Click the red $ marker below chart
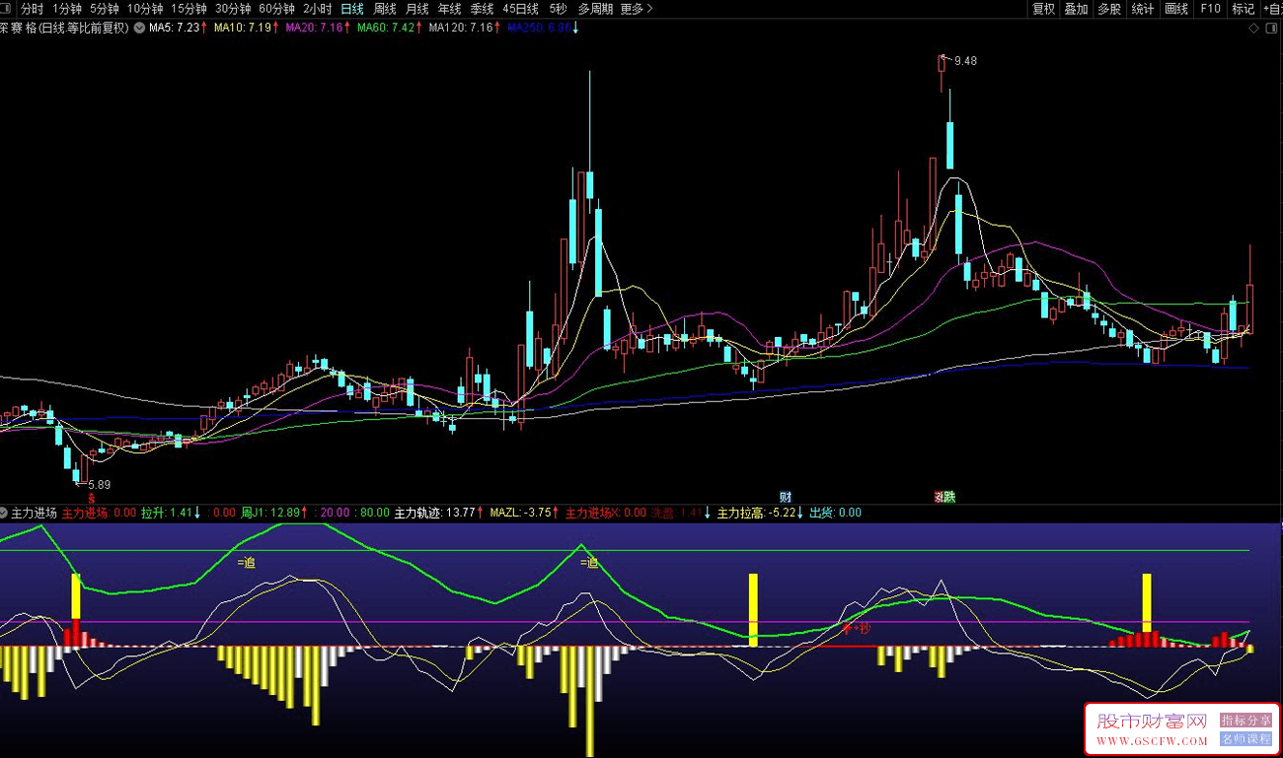 coord(92,500)
